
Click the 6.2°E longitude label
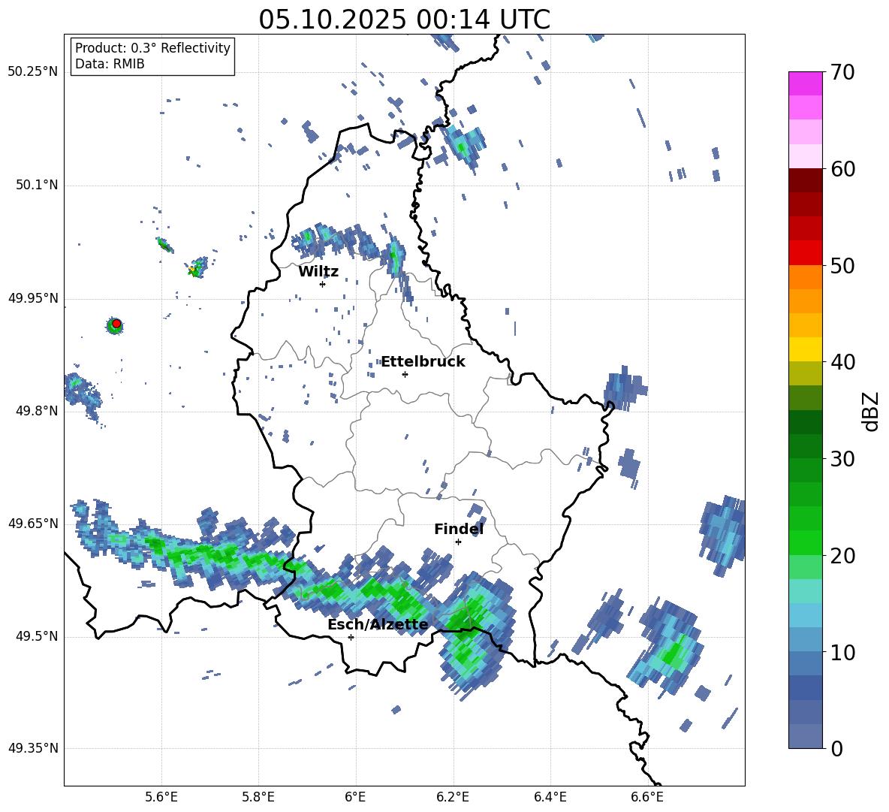(453, 797)
